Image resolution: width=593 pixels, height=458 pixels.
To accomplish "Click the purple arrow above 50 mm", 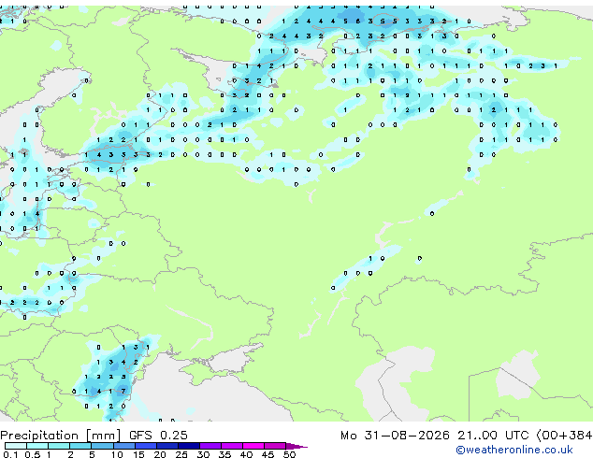I will 296,446.
